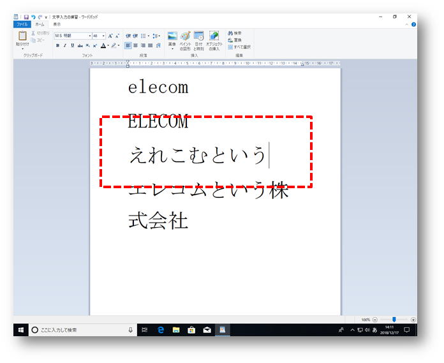
Task: Click the WordPad Help question mark icon
Action: point(413,25)
